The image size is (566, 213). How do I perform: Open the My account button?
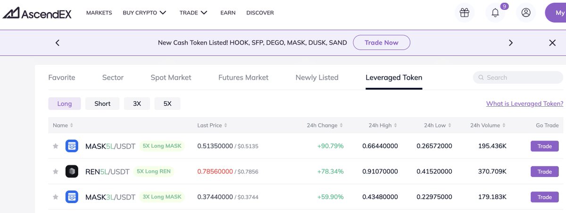point(556,13)
